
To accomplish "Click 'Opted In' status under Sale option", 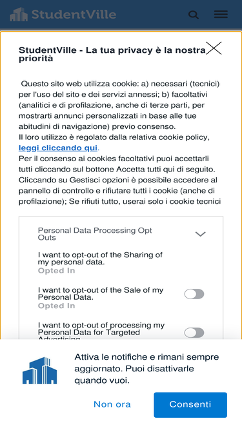I will click(57, 306).
